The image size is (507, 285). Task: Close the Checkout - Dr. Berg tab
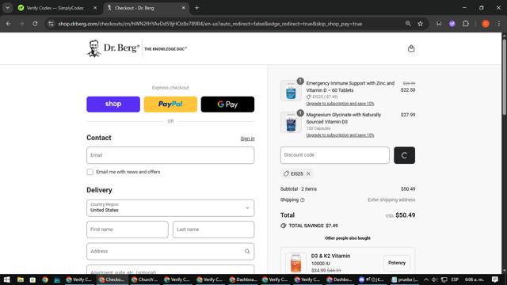click(x=183, y=8)
